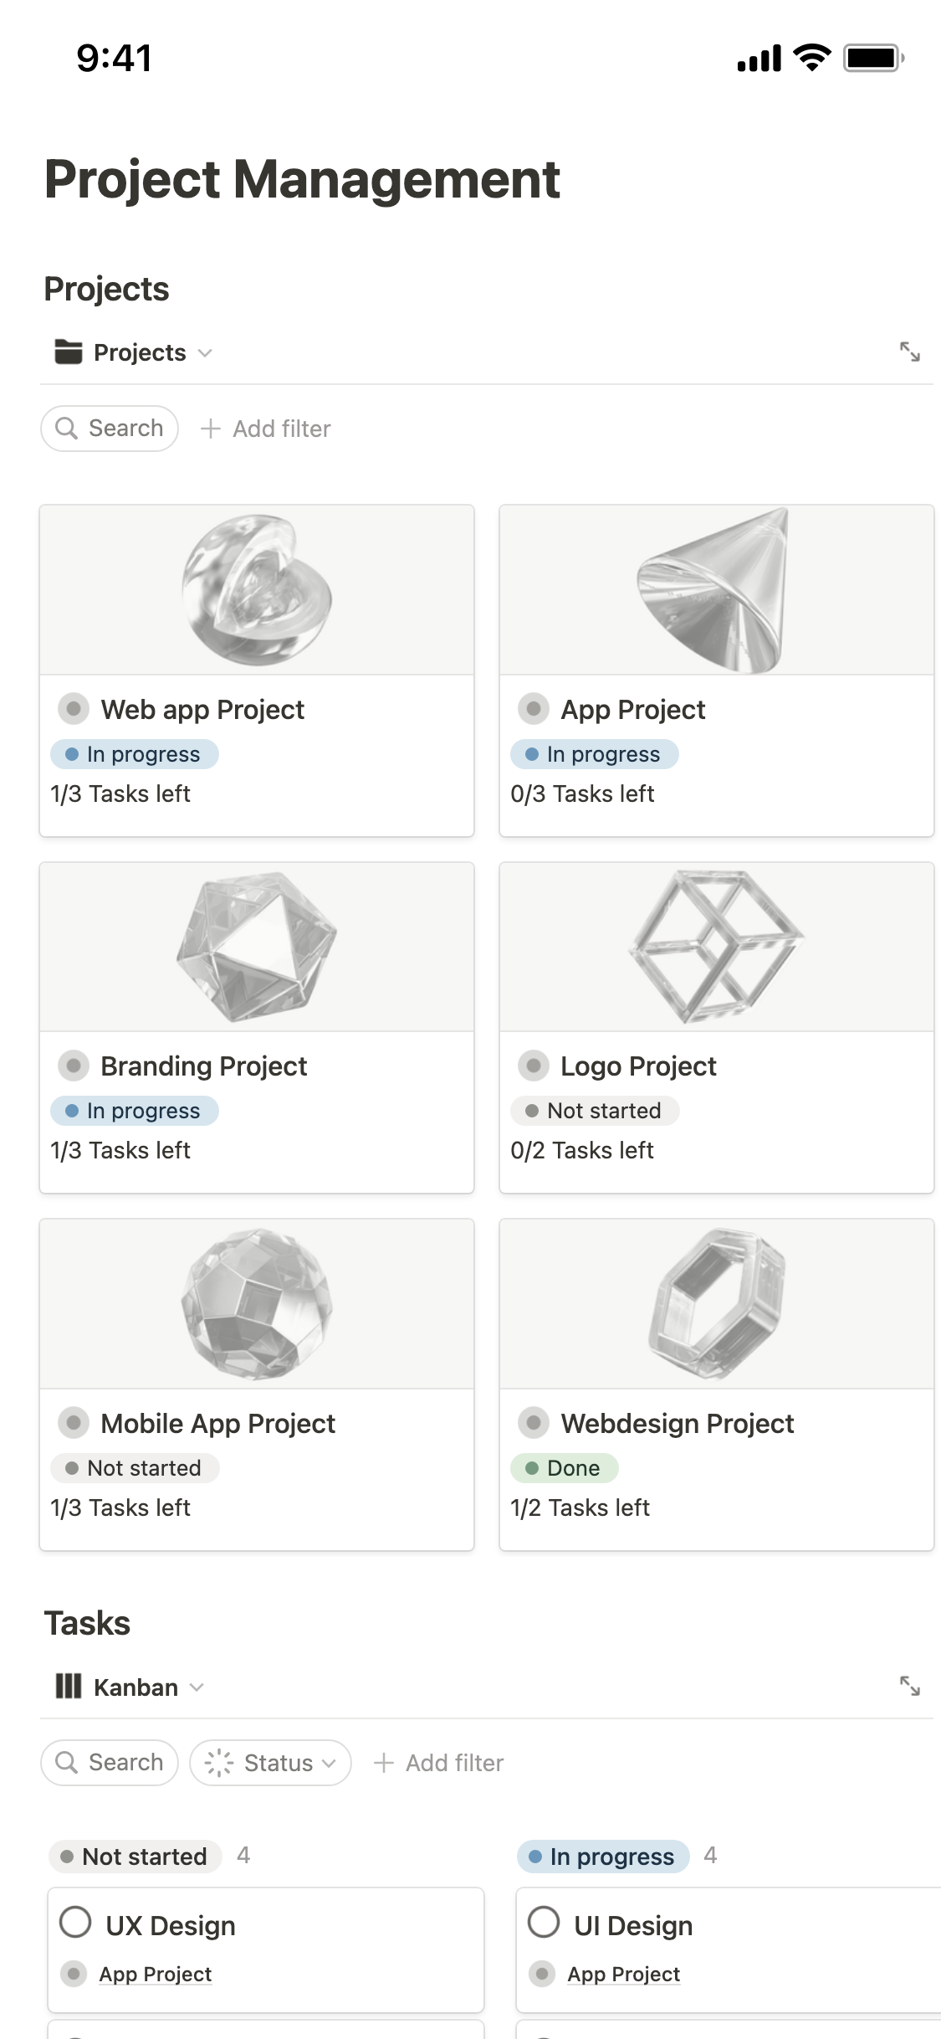
Task: Check the UI Design task circle
Action: click(x=544, y=1923)
